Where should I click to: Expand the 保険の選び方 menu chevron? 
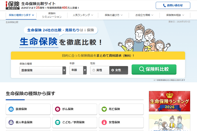[x=122, y=15]
